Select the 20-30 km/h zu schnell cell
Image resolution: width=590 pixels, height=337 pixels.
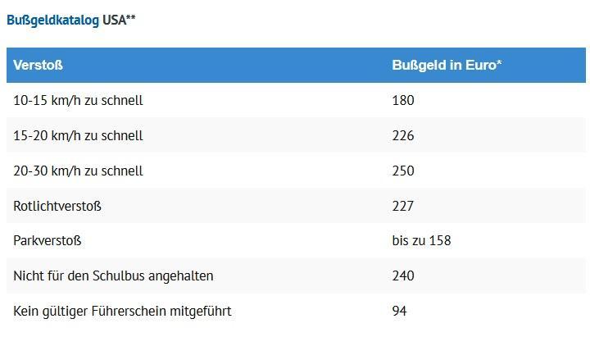pos(78,171)
